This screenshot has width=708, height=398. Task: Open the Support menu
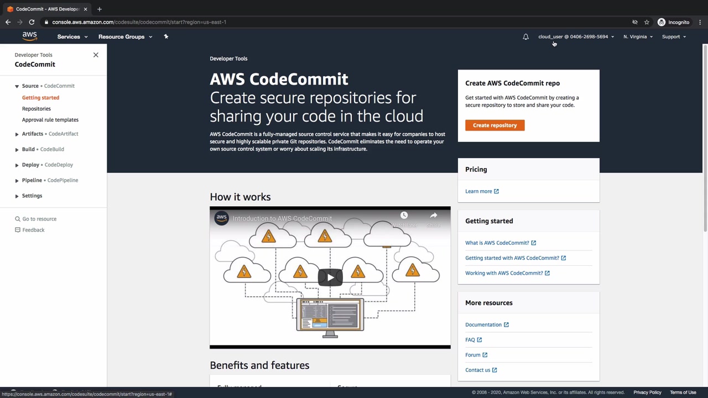click(x=674, y=36)
